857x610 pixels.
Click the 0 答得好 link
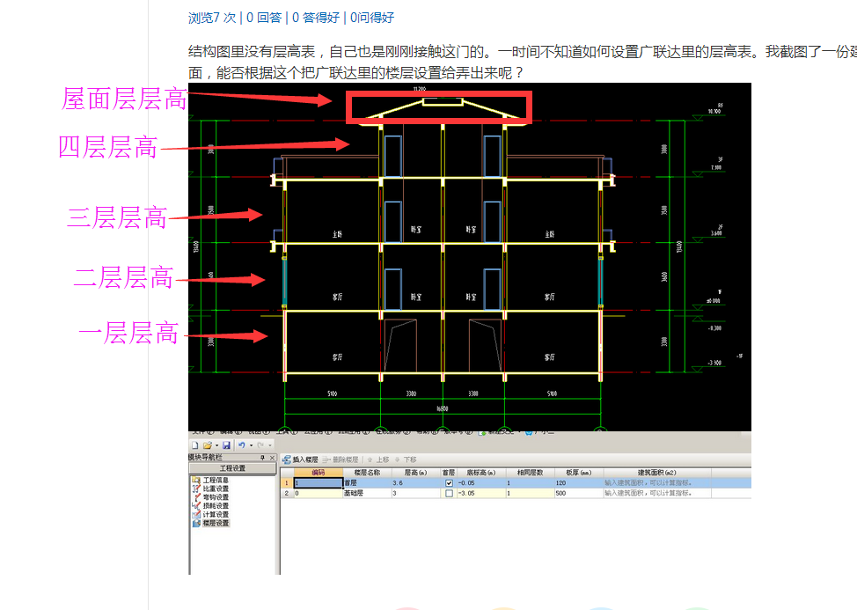[x=315, y=18]
